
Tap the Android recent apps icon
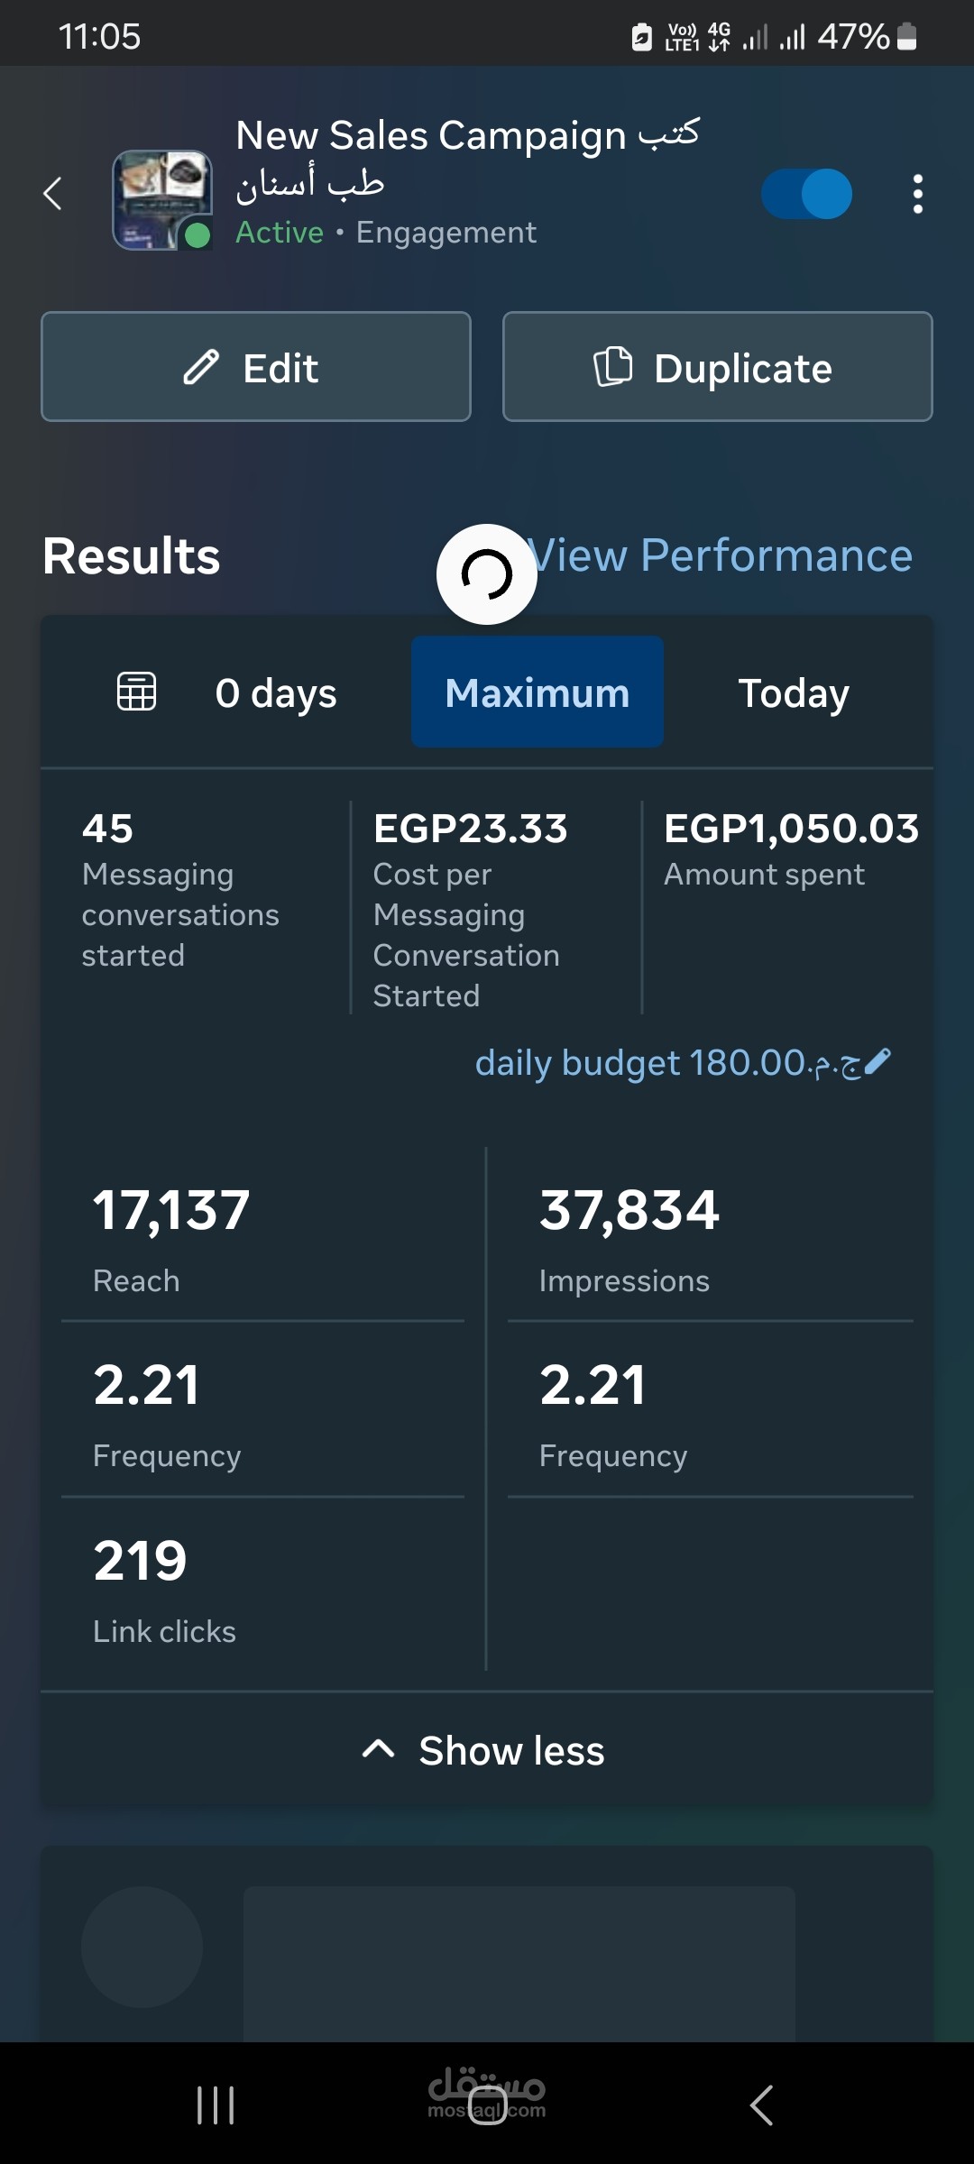pyautogui.click(x=216, y=2105)
